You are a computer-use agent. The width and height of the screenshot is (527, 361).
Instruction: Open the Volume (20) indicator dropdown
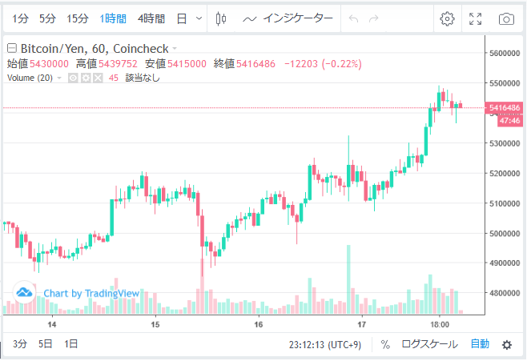pyautogui.click(x=58, y=78)
